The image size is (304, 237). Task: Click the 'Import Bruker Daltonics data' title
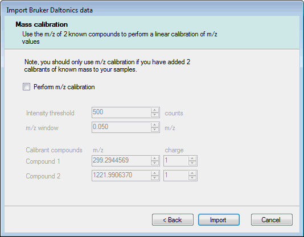(x=50, y=10)
